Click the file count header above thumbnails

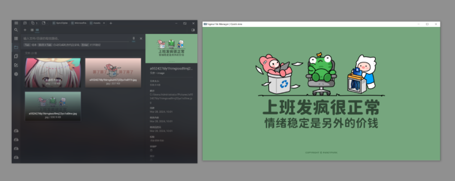click(x=31, y=53)
